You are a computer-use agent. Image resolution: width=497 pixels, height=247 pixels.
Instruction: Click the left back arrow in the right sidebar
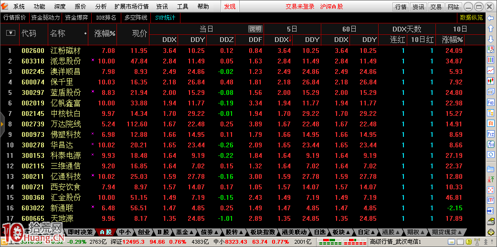pos(491,19)
